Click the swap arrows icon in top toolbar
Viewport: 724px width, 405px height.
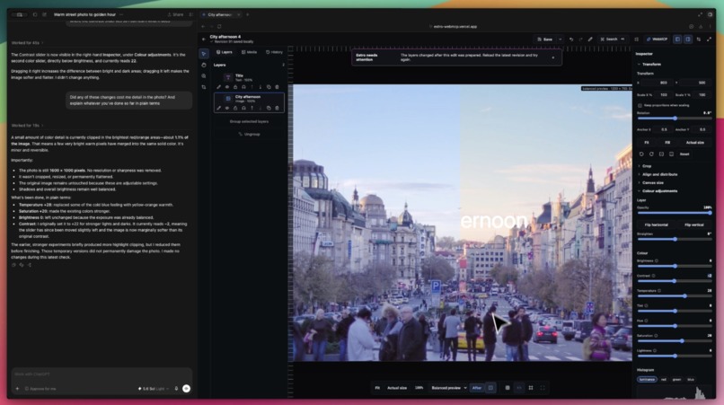[x=699, y=40]
